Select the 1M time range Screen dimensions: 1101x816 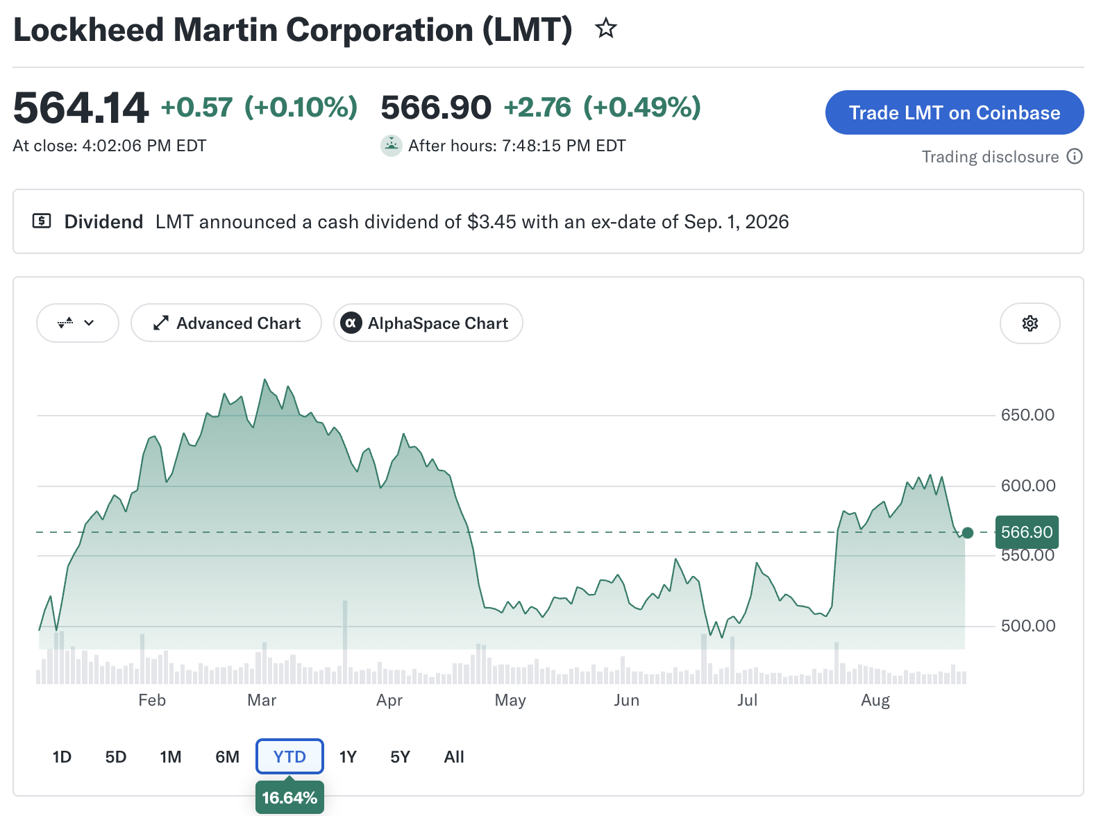pyautogui.click(x=171, y=756)
